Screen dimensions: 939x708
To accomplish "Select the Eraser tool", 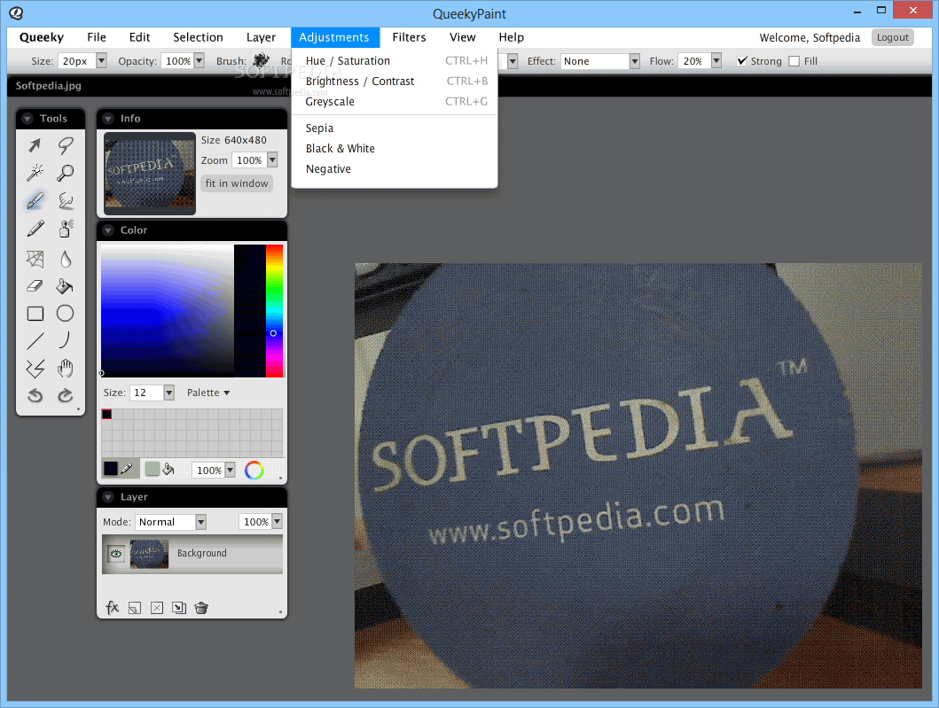I will point(35,286).
